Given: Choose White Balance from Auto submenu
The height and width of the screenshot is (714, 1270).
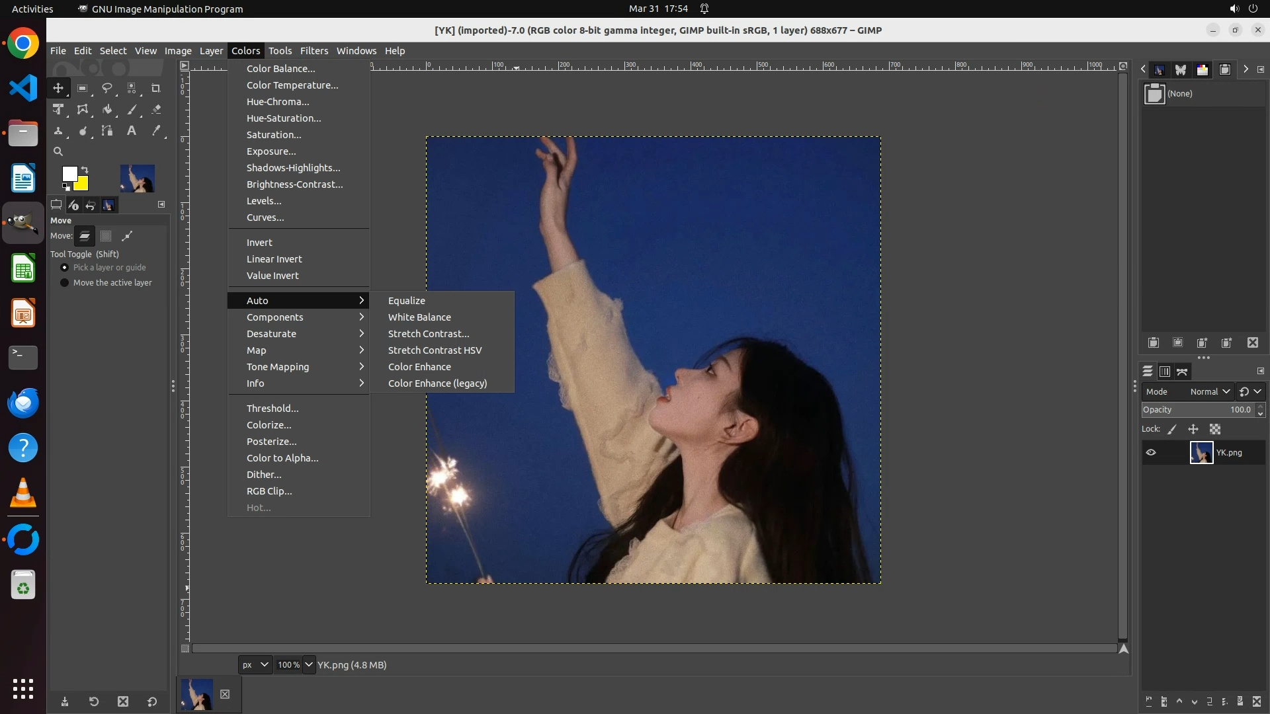Looking at the screenshot, I should click(x=419, y=317).
